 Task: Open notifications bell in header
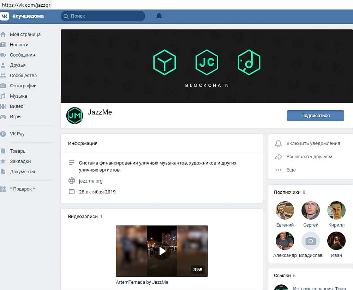tap(159, 16)
